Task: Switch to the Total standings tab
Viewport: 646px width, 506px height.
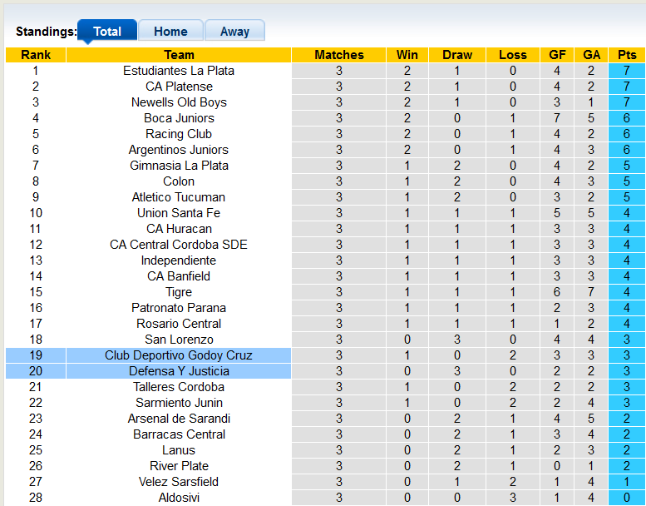Action: (107, 32)
